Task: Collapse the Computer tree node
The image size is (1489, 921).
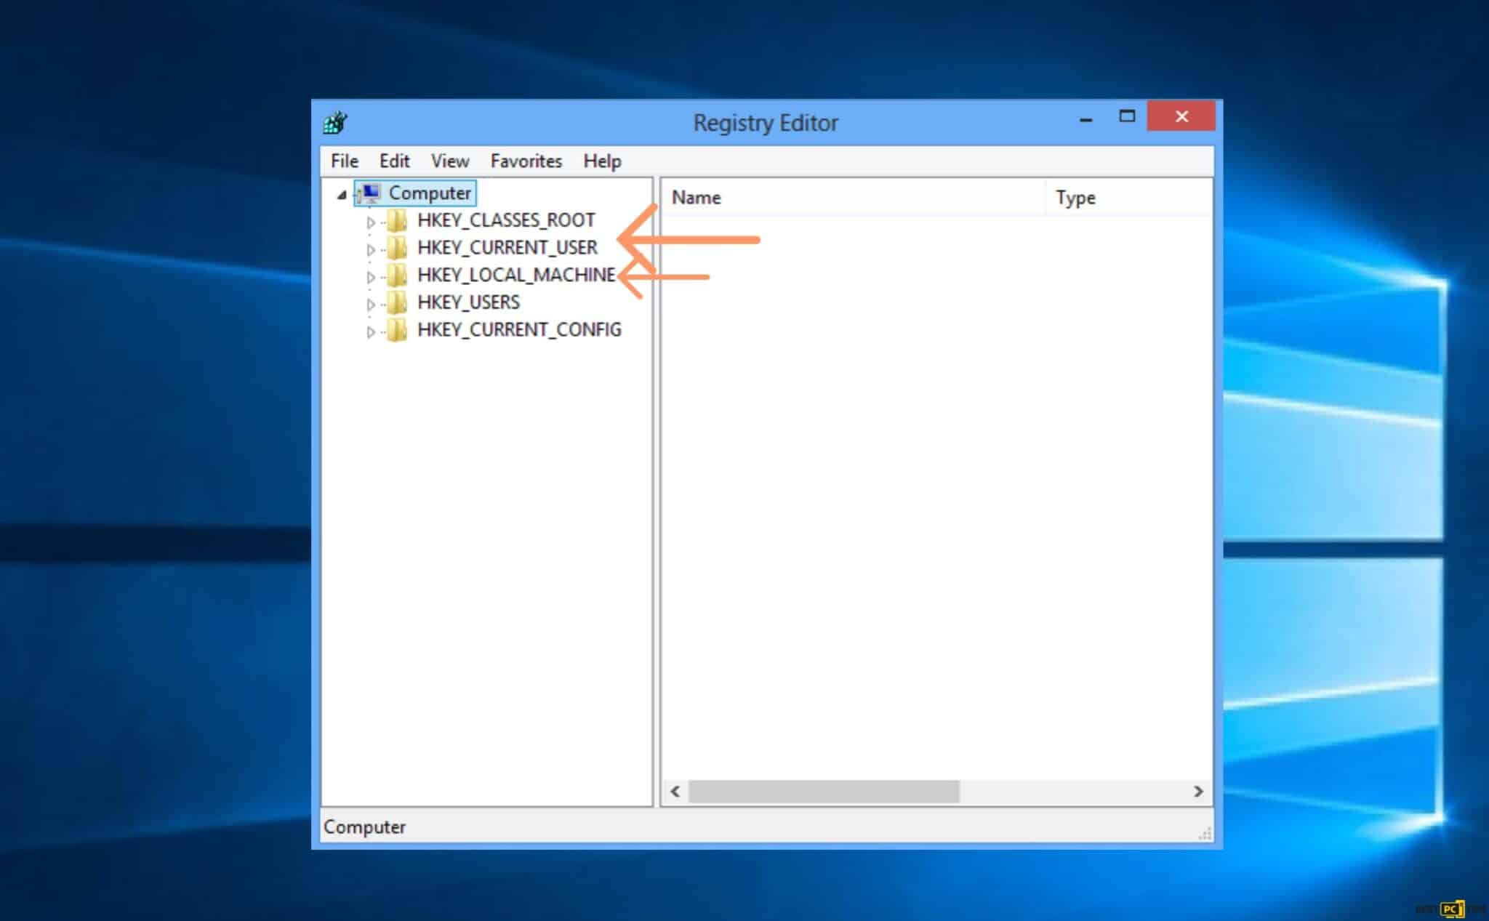Action: pos(342,194)
